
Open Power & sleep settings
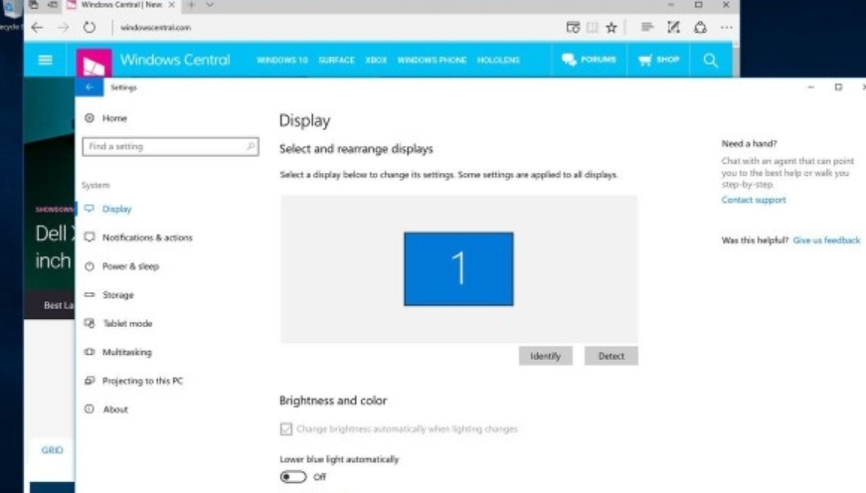129,266
